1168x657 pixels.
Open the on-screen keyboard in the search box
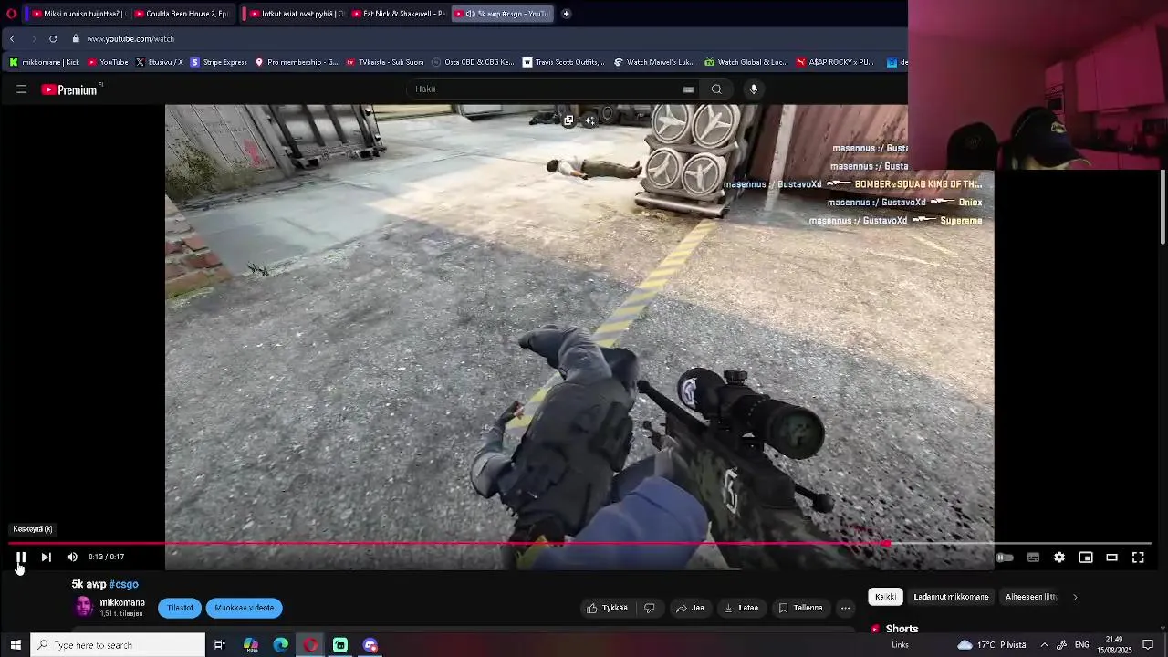coord(688,89)
